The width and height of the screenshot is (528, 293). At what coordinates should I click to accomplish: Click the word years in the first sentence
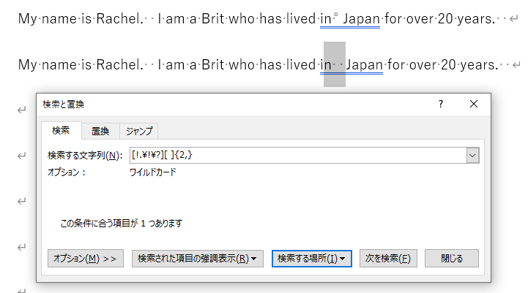pyautogui.click(x=476, y=20)
